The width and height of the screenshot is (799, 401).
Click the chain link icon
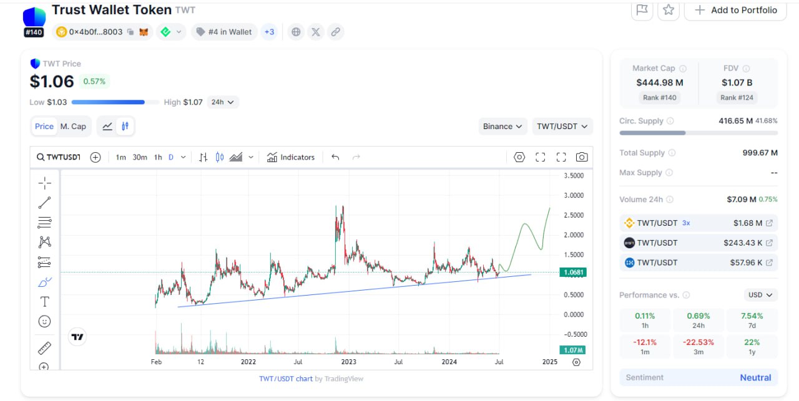click(x=335, y=32)
